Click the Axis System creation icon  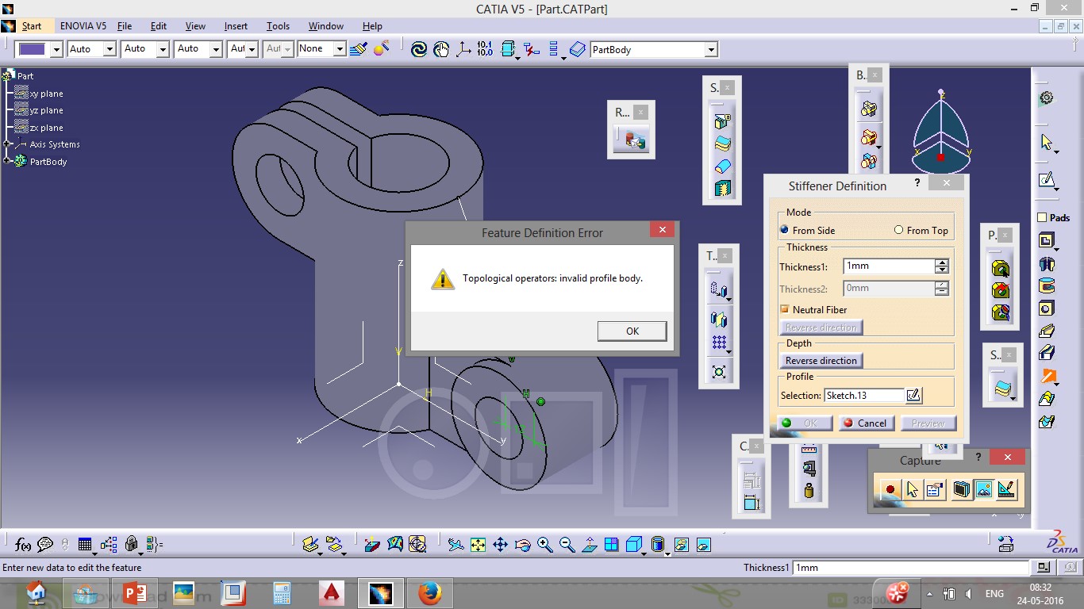[x=463, y=49]
